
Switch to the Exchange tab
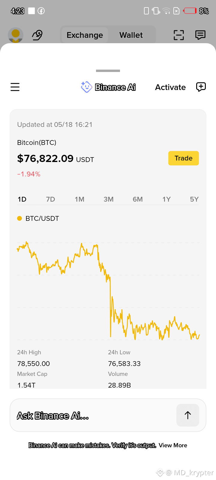click(85, 35)
